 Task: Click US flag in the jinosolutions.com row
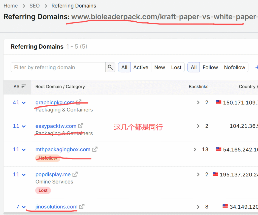(225, 206)
